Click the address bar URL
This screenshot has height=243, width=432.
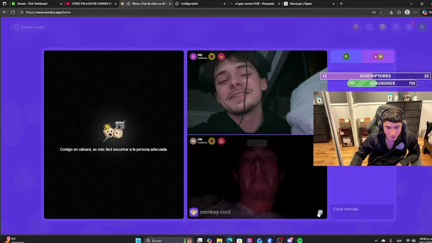coord(48,12)
